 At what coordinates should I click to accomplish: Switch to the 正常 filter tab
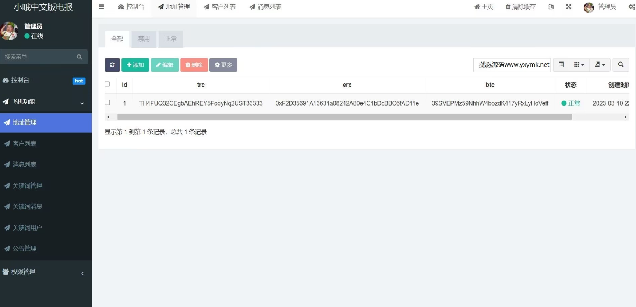[171, 39]
